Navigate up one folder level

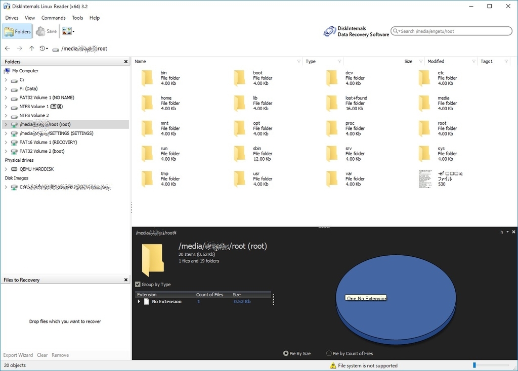[31, 49]
